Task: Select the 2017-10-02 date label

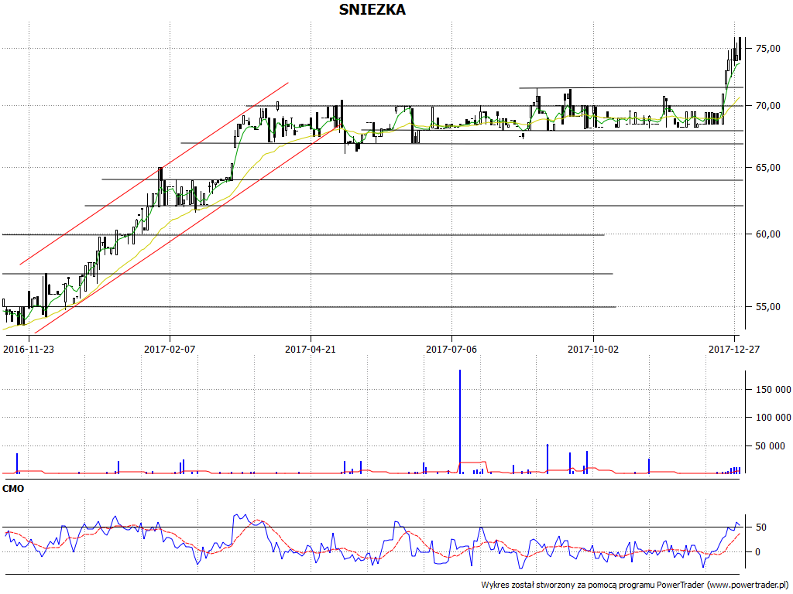Action: coord(592,349)
